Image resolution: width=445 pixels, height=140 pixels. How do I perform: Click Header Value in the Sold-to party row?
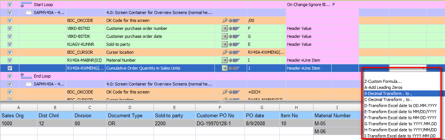point(299,44)
